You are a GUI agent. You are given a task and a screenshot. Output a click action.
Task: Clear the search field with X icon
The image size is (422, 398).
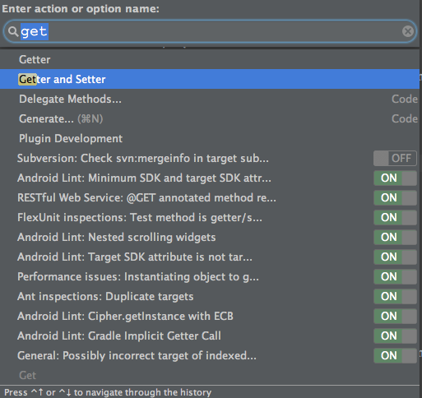coord(408,31)
